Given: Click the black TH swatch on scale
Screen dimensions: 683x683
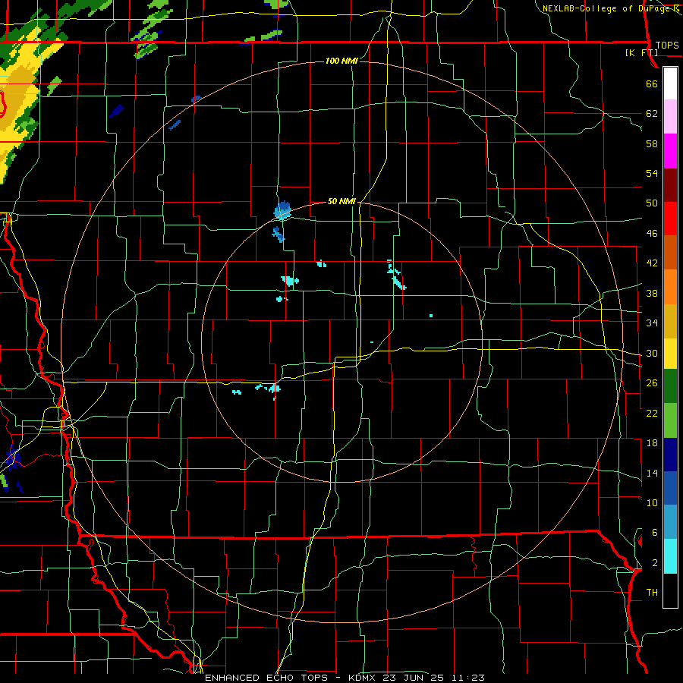Looking at the screenshot, I should click(x=670, y=590).
